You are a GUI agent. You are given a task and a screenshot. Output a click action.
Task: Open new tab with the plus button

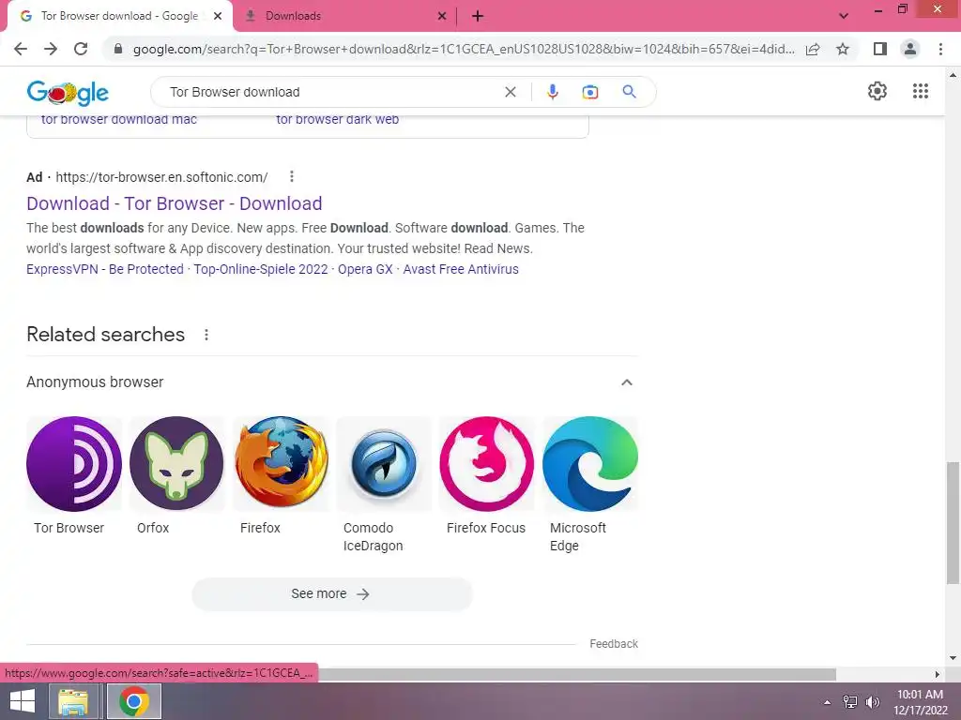478,17
